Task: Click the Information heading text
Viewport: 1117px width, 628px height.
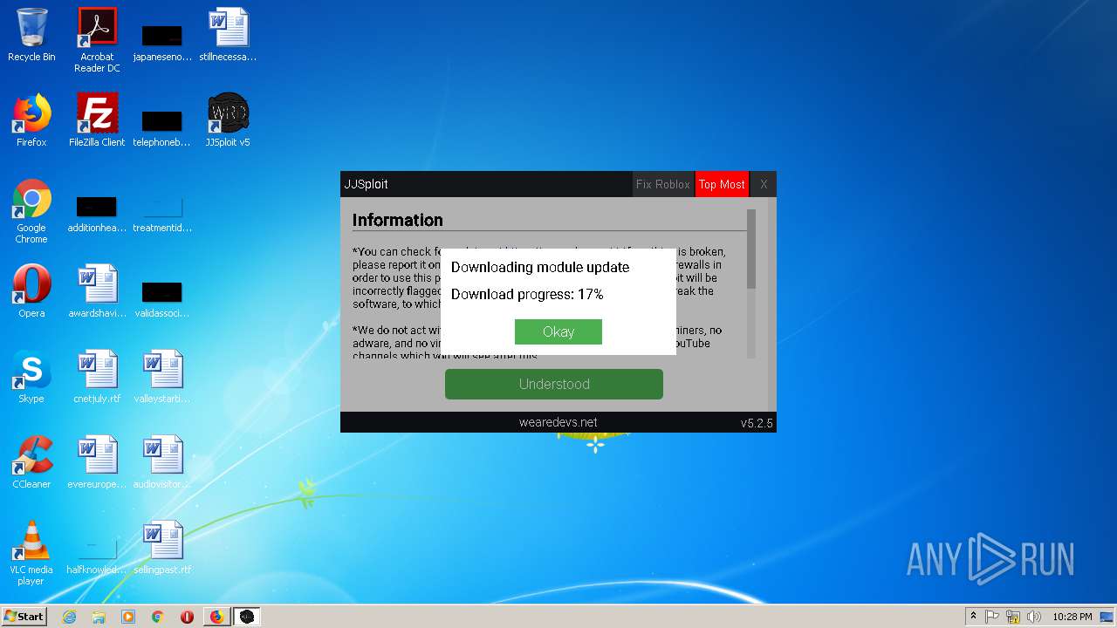Action: tap(398, 220)
